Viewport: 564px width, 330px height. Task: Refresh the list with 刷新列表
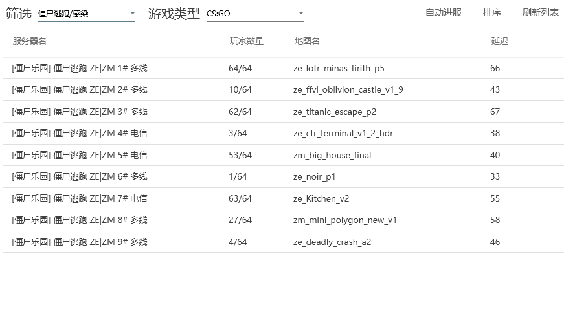coord(540,12)
